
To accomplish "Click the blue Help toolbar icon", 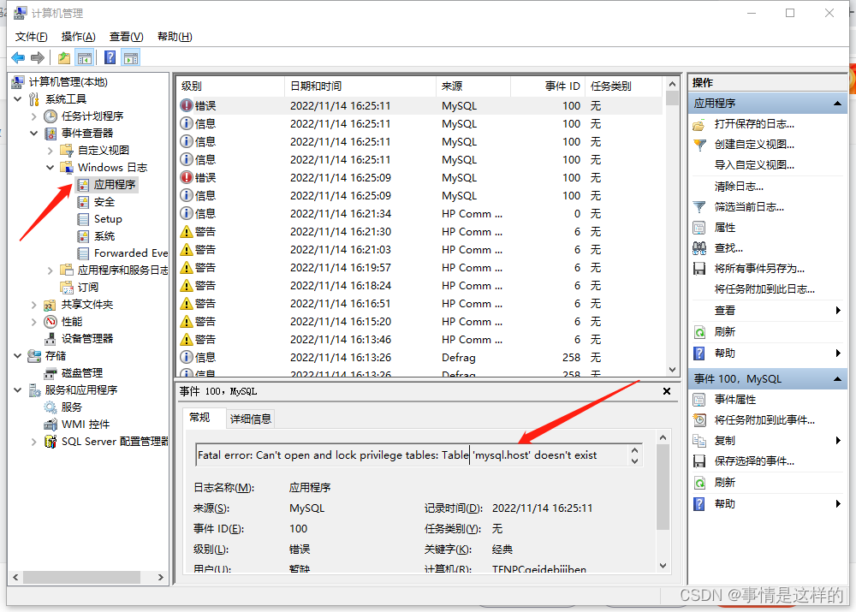I will (x=110, y=57).
